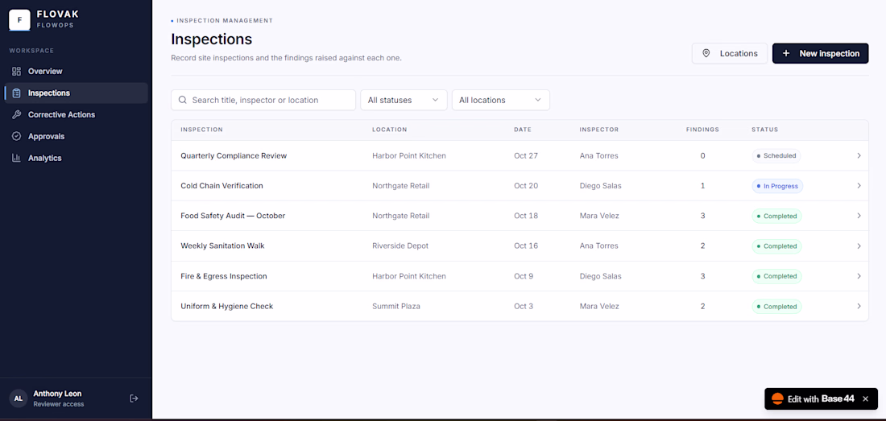886x421 pixels.
Task: Click the Oct 27 date cell
Action: [x=525, y=155]
